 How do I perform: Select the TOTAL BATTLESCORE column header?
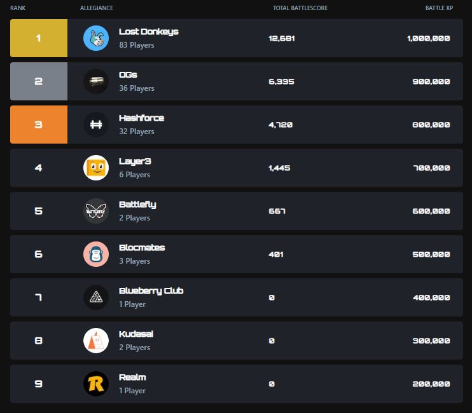tap(300, 8)
